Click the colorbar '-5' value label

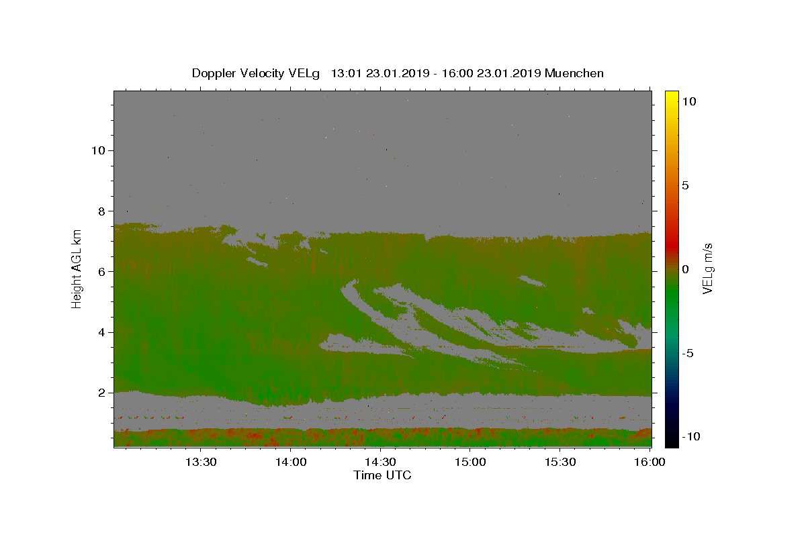687,353
